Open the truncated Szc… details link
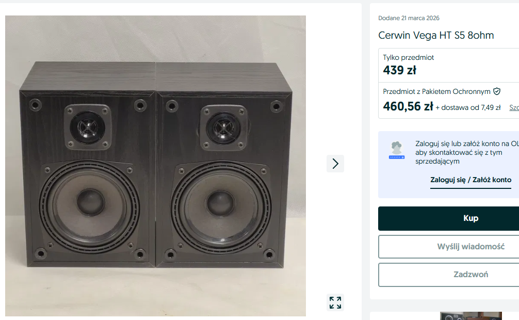The image size is (519, 320). click(x=514, y=107)
